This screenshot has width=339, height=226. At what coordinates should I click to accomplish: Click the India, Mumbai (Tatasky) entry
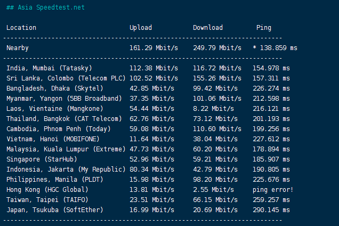(x=49, y=68)
